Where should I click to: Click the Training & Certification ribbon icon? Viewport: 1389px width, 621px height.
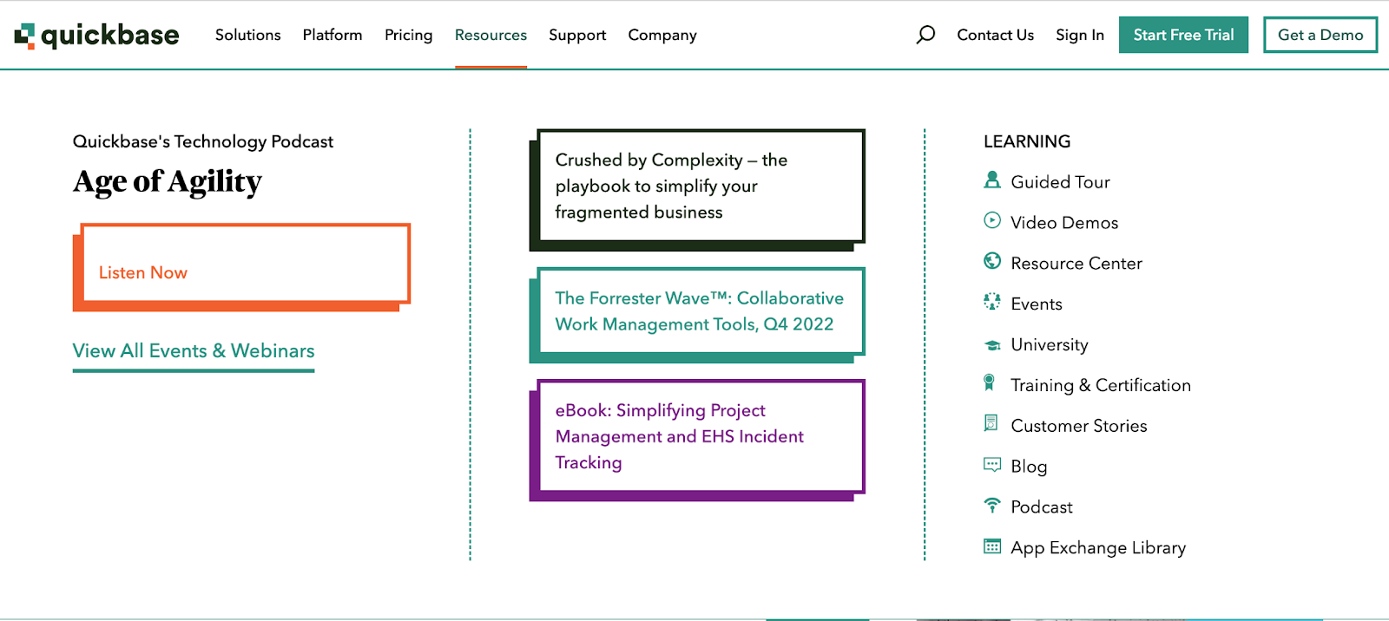(x=989, y=383)
